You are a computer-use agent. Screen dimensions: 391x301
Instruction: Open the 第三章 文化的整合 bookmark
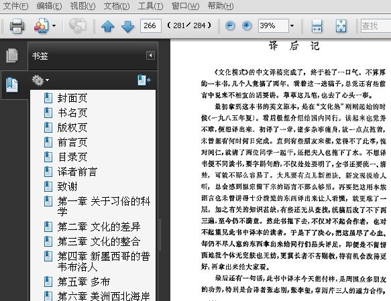[x=99, y=241]
